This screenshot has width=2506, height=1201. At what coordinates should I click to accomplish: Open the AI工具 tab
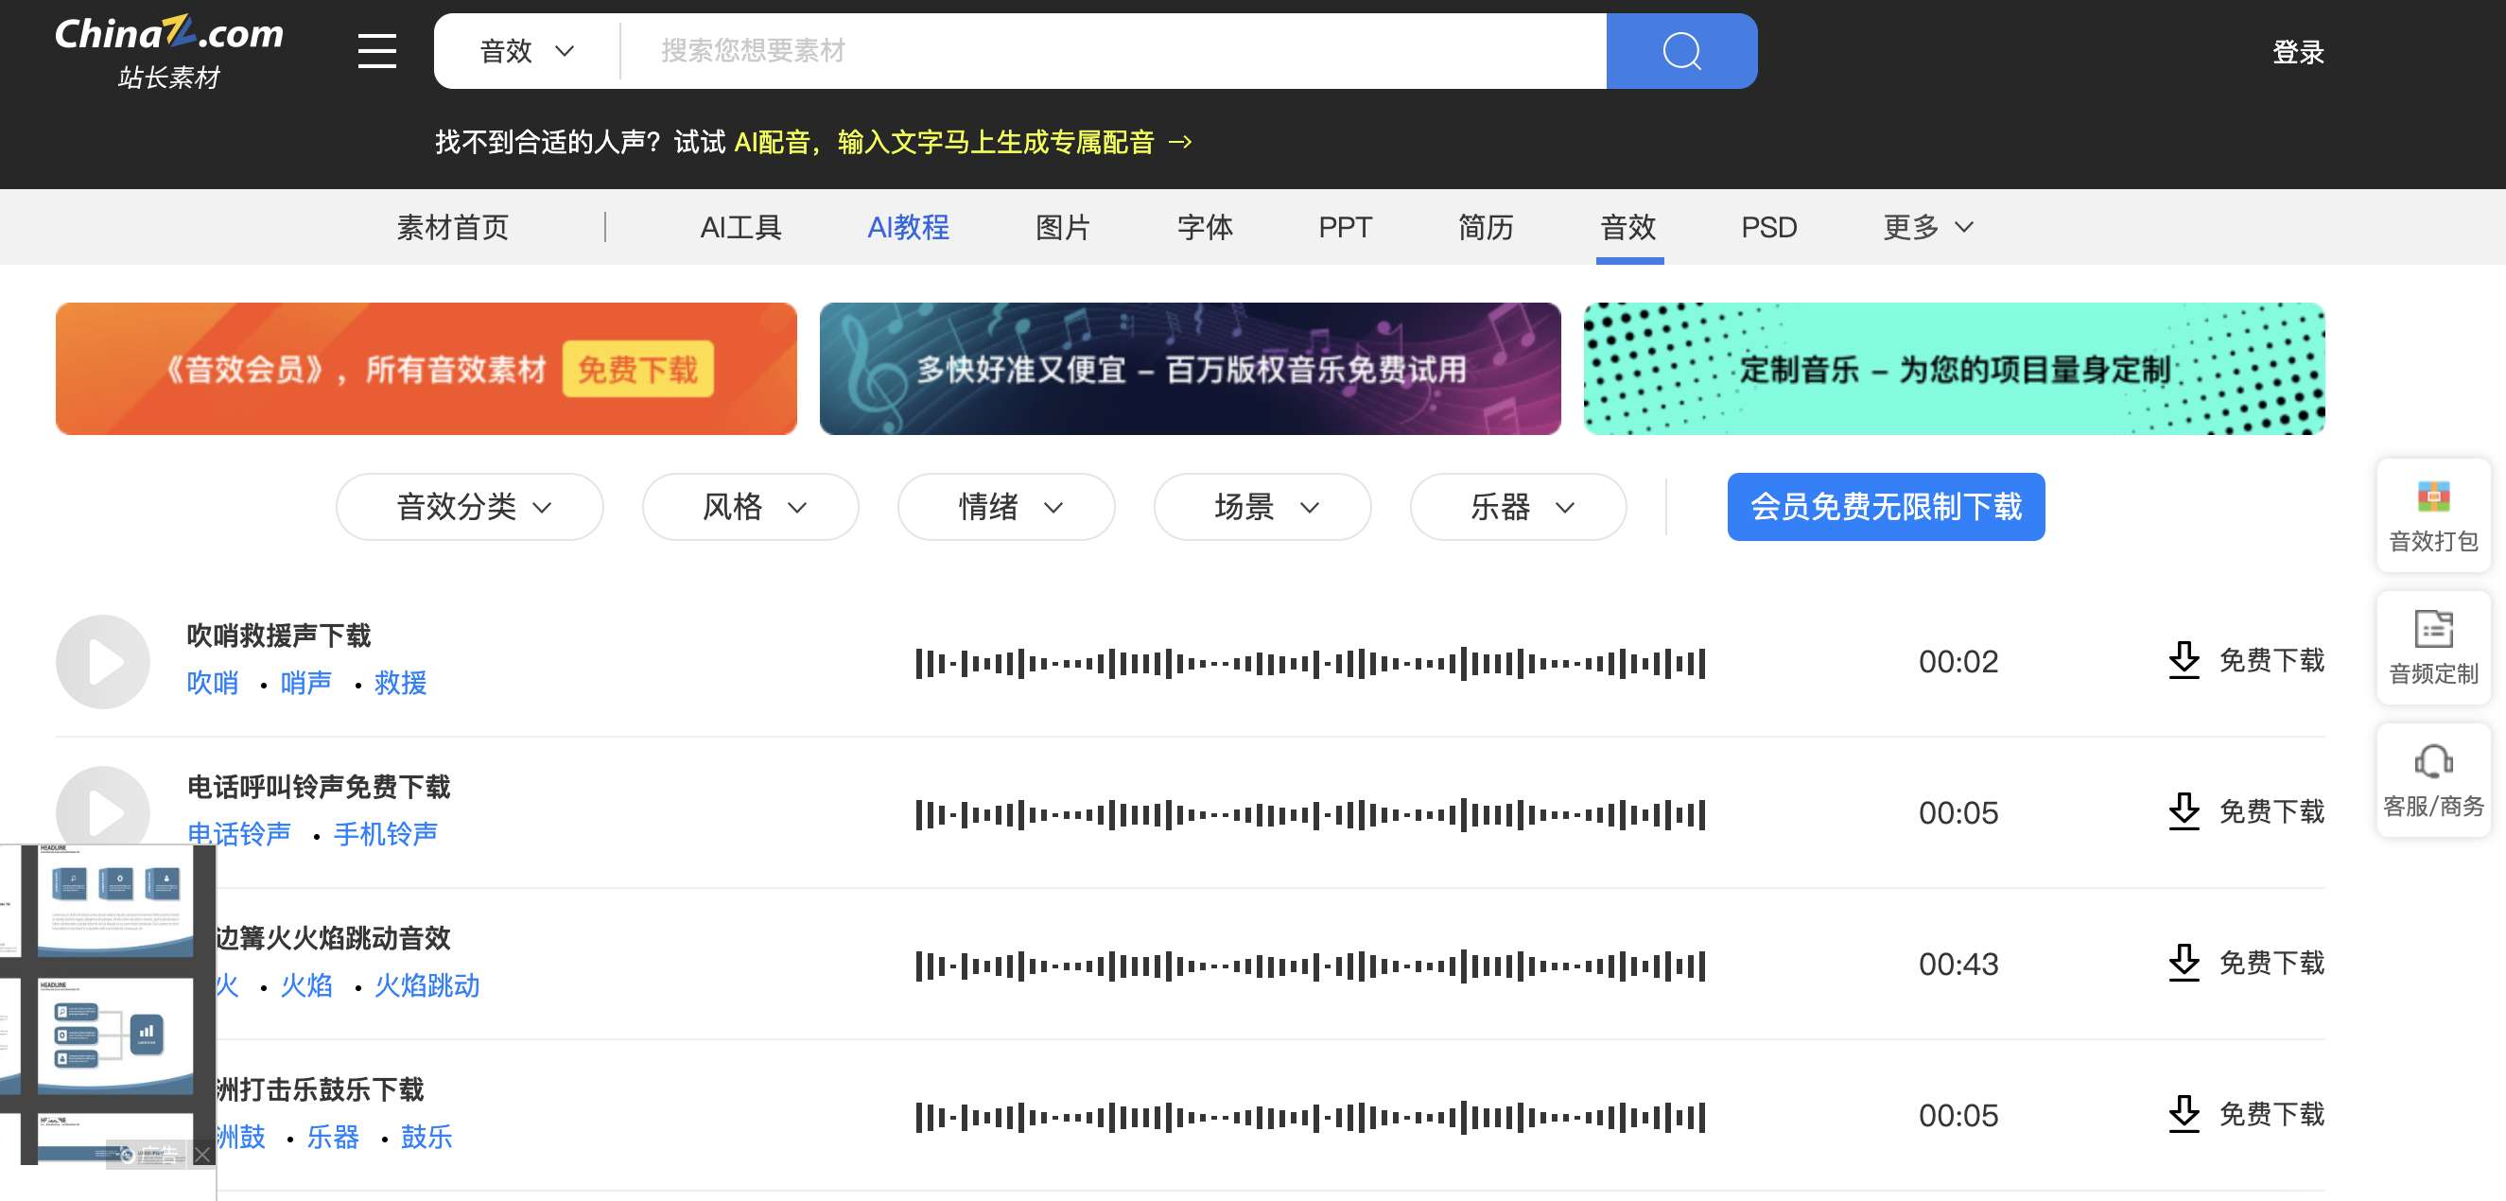point(740,227)
